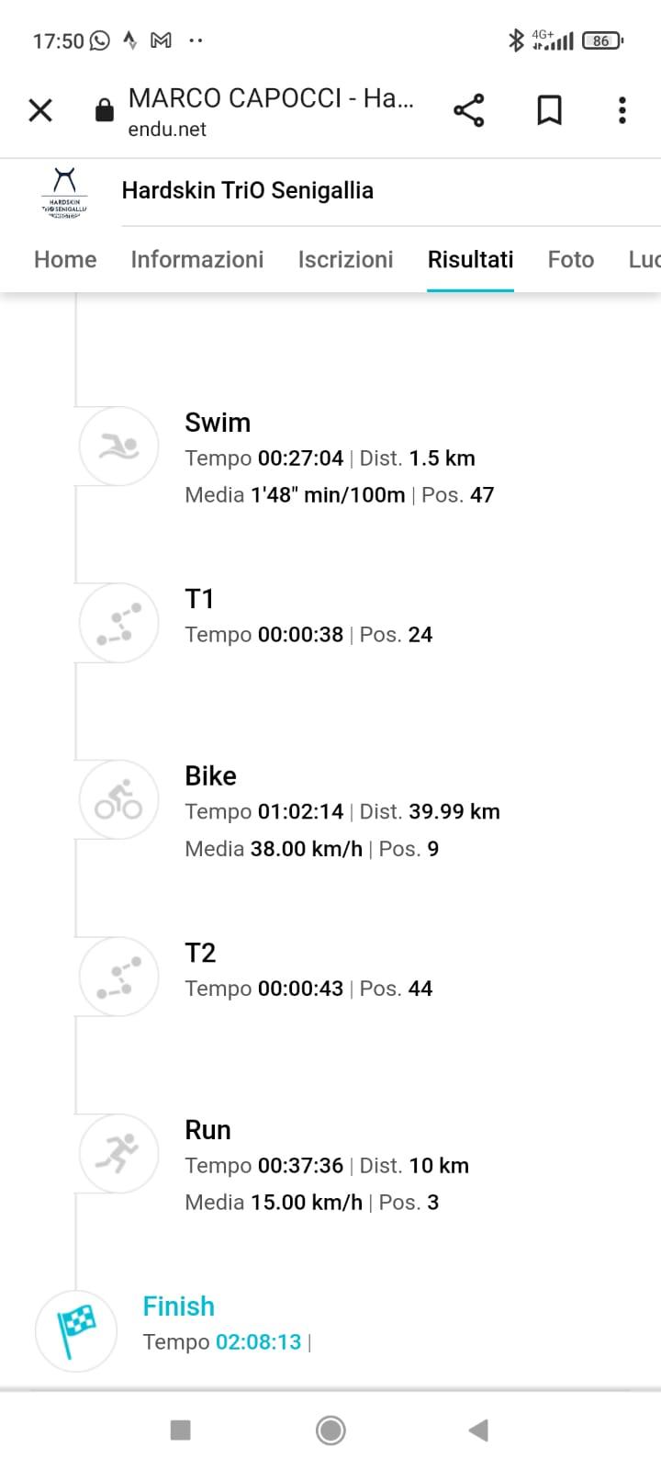This screenshot has width=661, height=1470.
Task: Tap the runner icon for Run
Action: pos(119,1153)
